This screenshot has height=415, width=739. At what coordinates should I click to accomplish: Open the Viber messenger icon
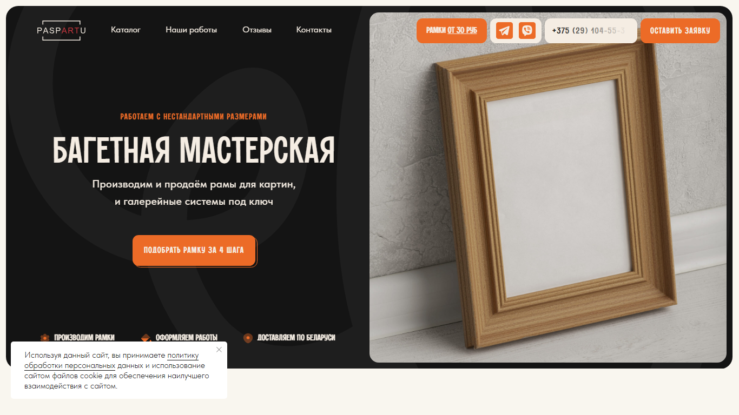coord(527,30)
